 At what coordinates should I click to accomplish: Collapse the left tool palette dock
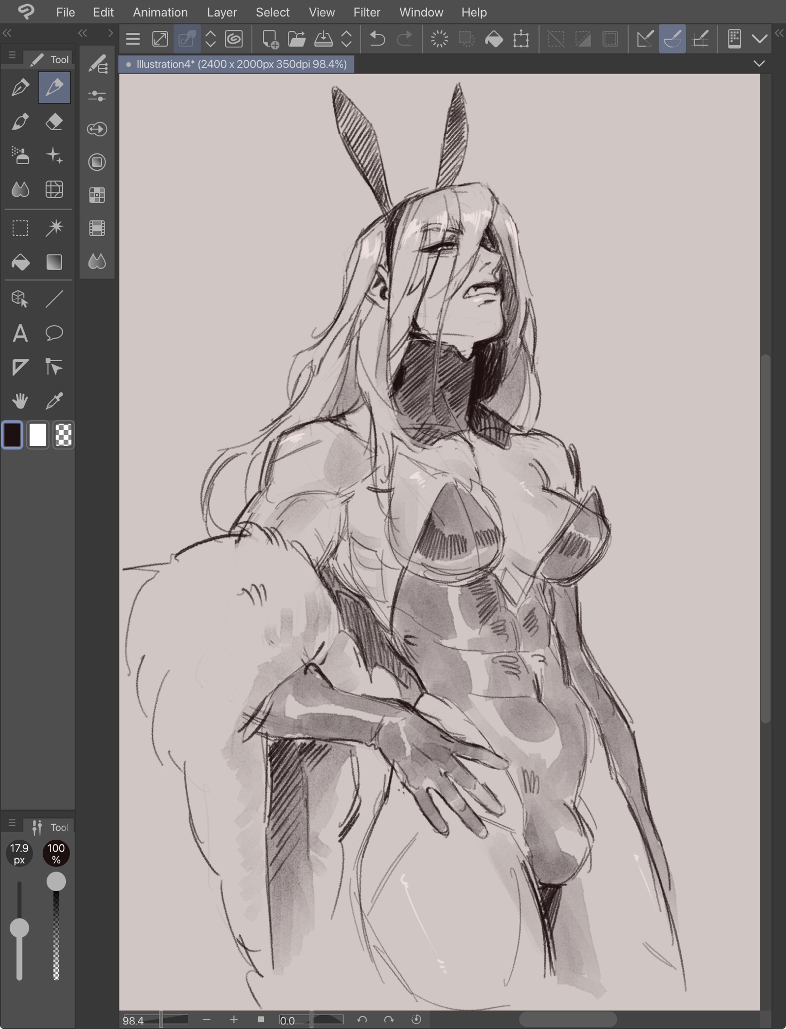tap(7, 33)
